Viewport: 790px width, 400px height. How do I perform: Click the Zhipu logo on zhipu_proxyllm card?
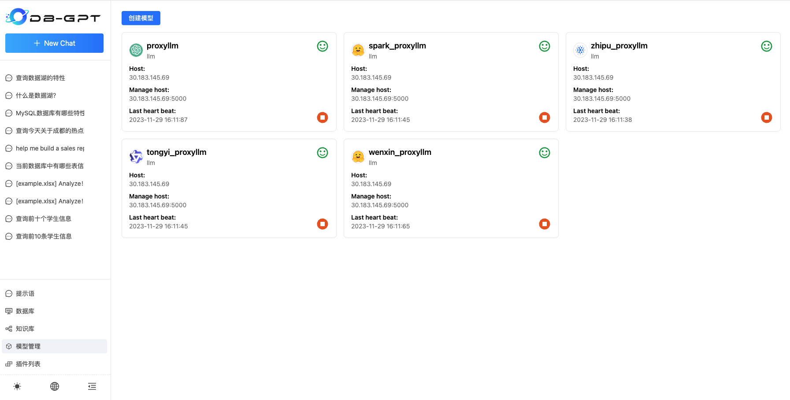[x=580, y=50]
